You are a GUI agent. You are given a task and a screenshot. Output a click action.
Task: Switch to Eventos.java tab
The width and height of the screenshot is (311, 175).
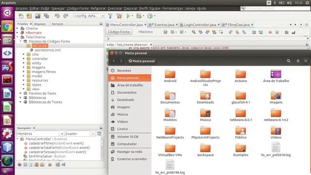[x=164, y=25]
